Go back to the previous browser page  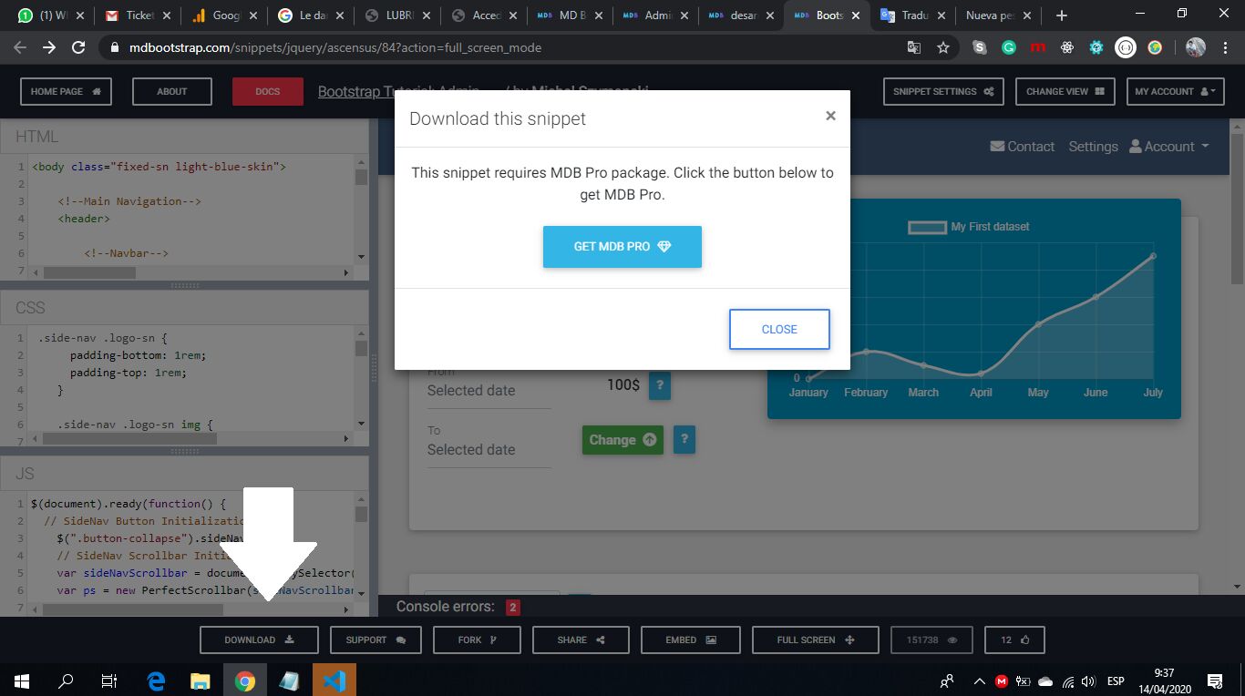pyautogui.click(x=20, y=47)
